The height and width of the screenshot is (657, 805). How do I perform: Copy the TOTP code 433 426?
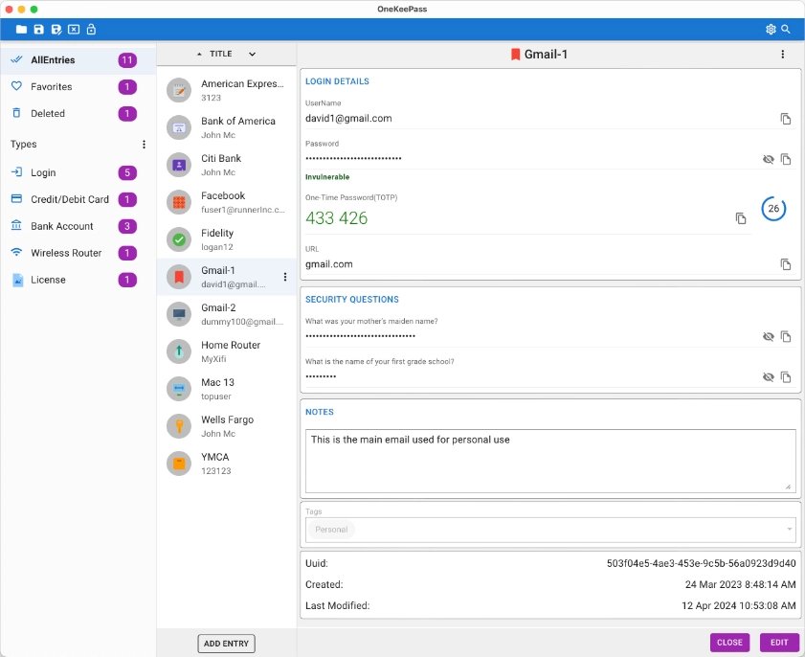[x=741, y=218]
